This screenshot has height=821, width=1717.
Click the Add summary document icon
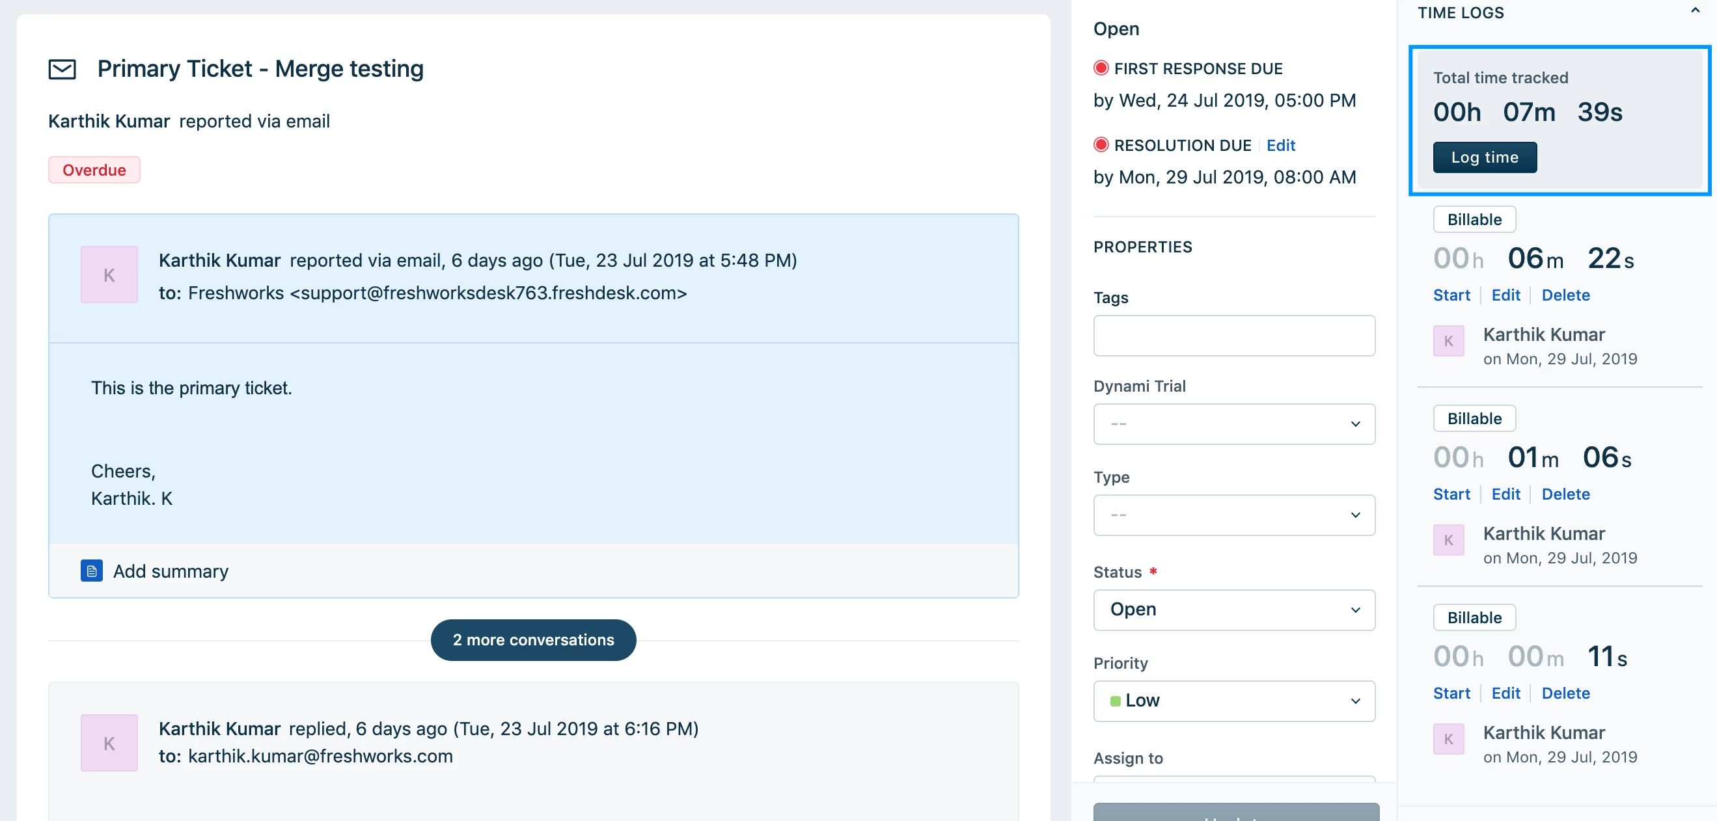[91, 571]
